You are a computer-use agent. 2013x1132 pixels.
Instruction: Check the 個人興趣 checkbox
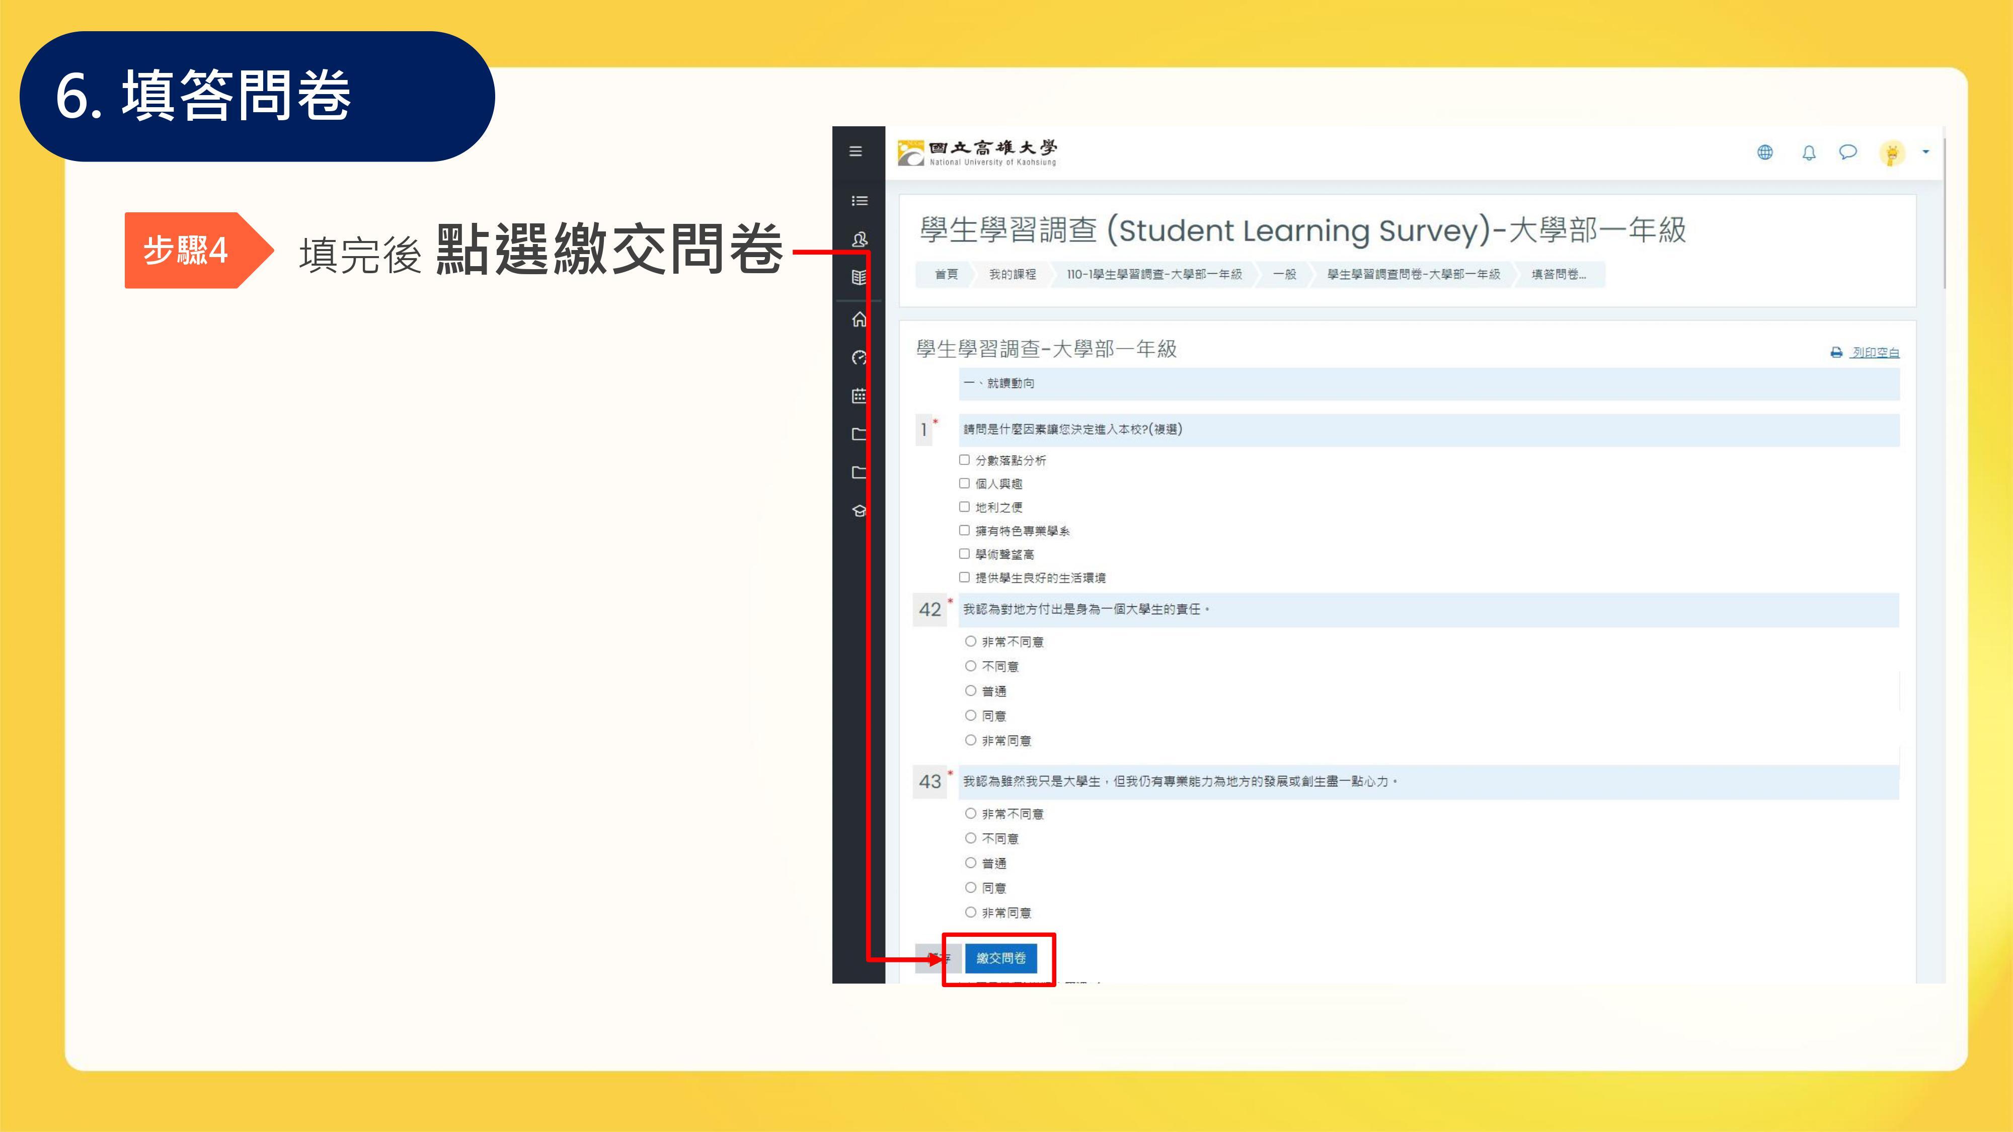[964, 483]
